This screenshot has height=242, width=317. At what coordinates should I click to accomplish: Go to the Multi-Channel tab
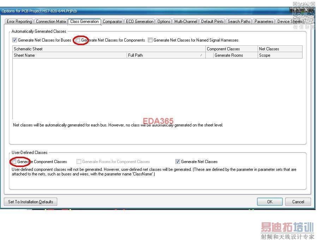(x=186, y=21)
